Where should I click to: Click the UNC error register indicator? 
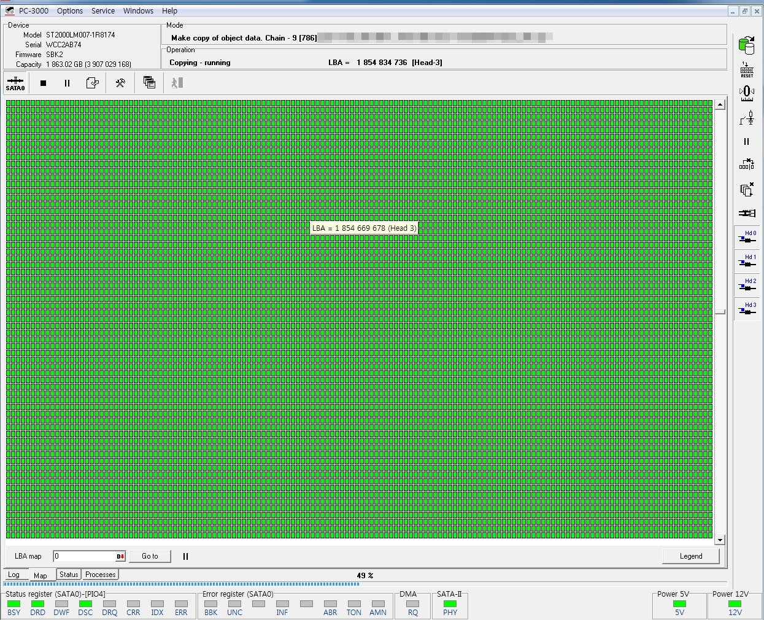coord(234,604)
